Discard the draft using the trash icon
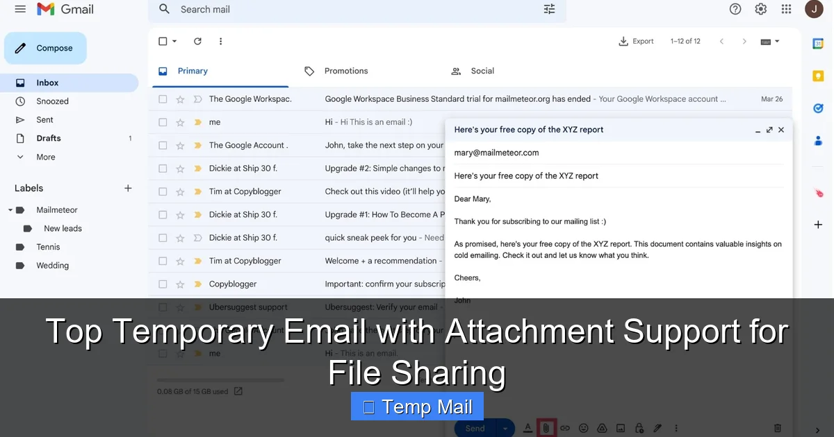834x437 pixels. click(776, 428)
